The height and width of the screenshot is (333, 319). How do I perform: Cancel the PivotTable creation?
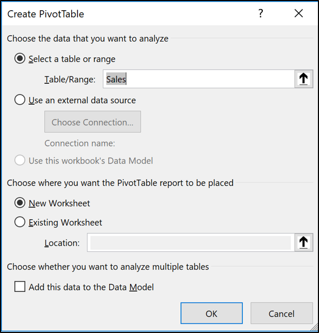click(282, 313)
